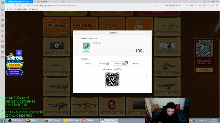Open a new tab with the plus button
The height and width of the screenshot is (123, 220).
click(x=63, y=2)
